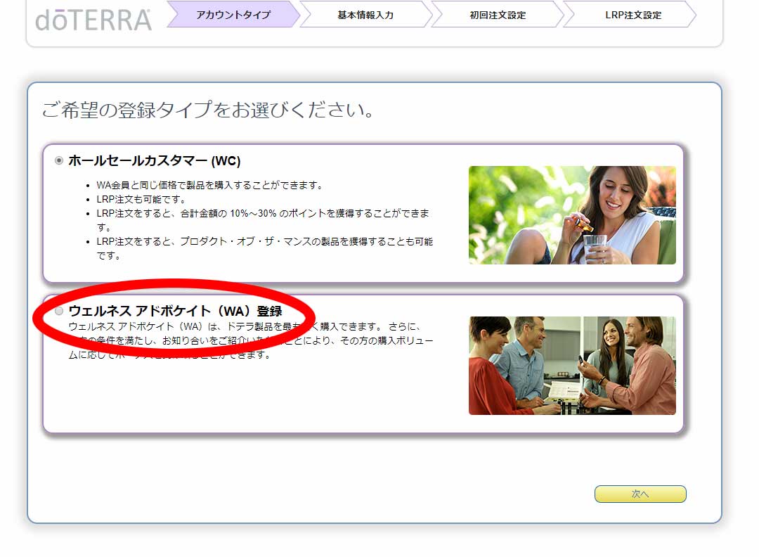Switch to the LRP注文設定 step

point(629,15)
